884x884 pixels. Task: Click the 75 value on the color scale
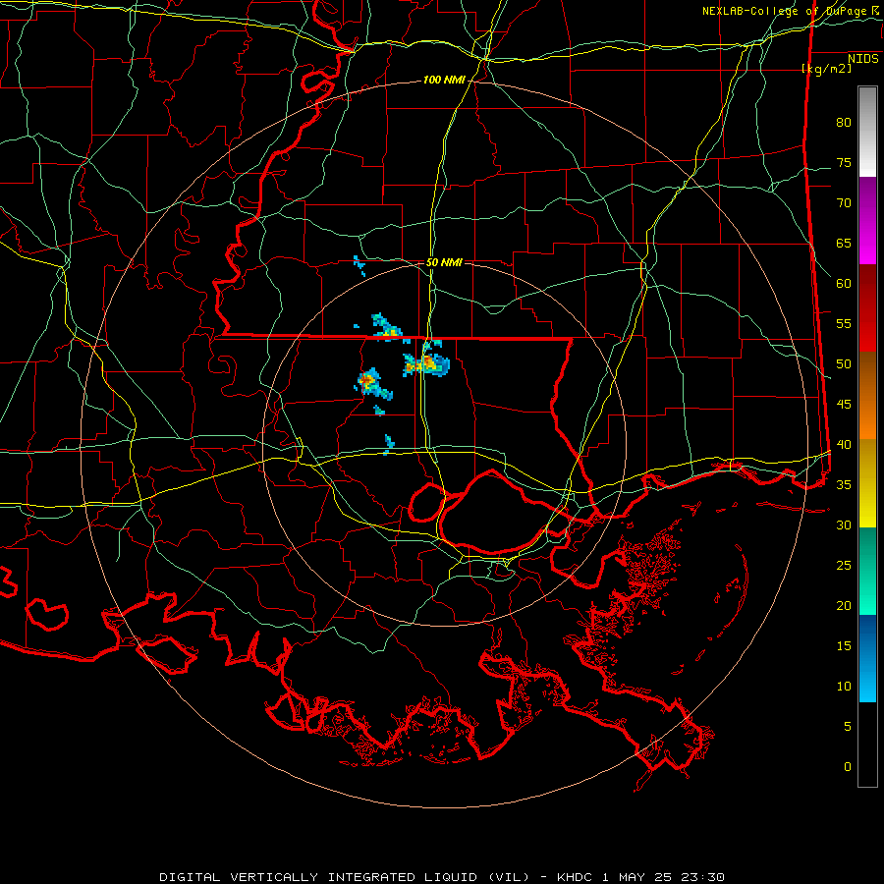(844, 163)
